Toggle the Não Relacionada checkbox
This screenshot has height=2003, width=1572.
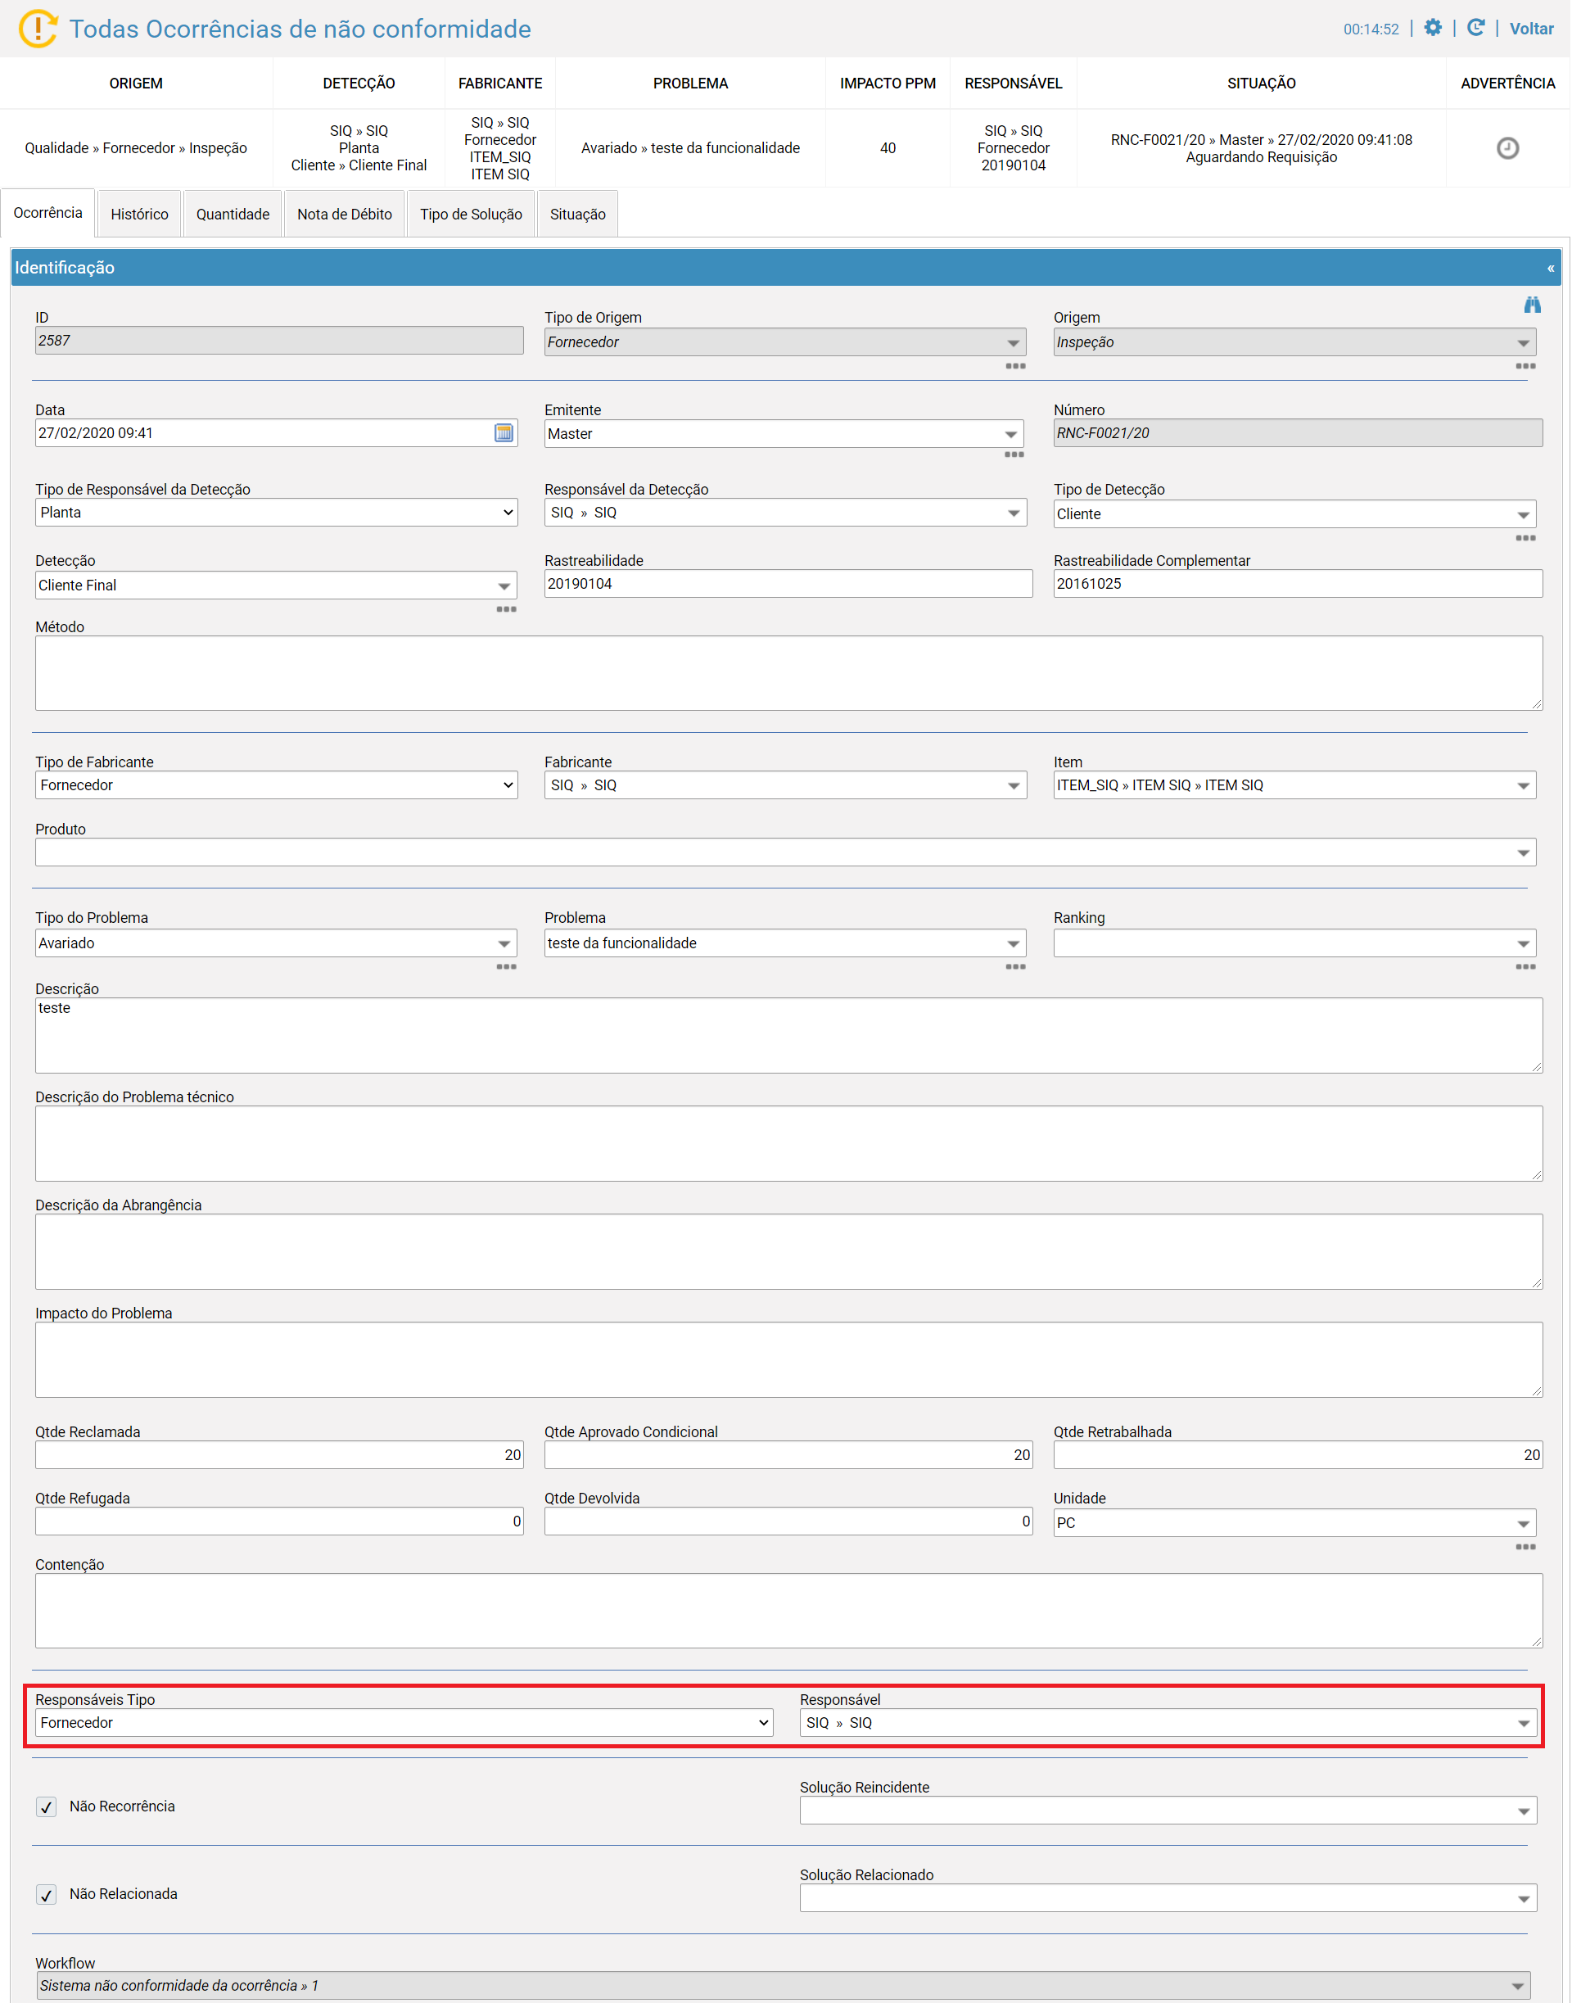tap(46, 1894)
